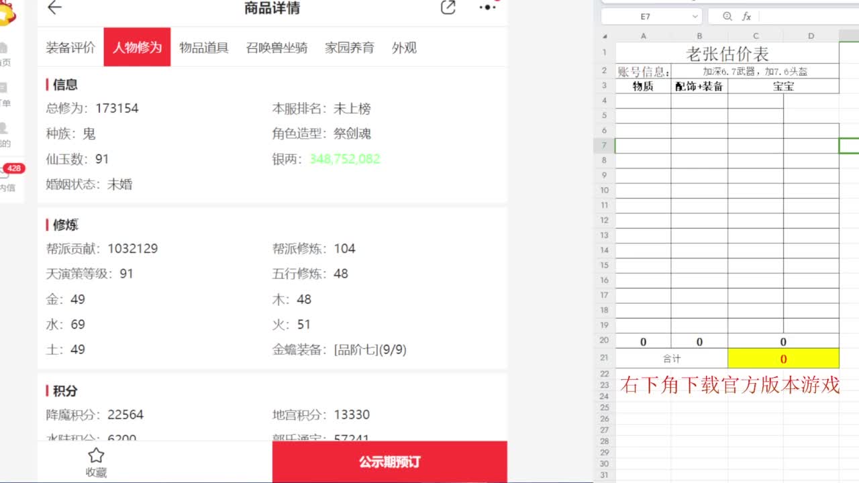Select column D header

811,36
